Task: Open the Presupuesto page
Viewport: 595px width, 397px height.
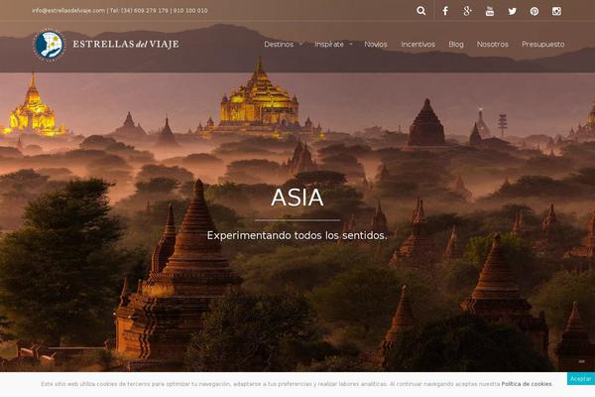Action: [543, 45]
